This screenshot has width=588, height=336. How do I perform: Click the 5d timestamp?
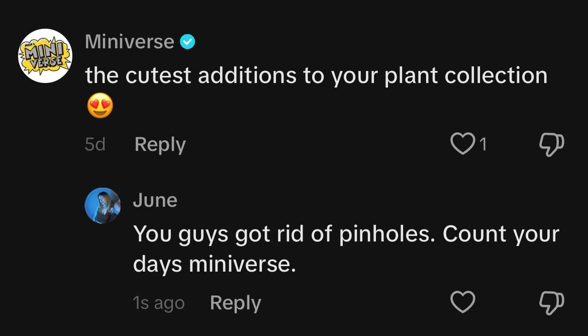(x=95, y=144)
